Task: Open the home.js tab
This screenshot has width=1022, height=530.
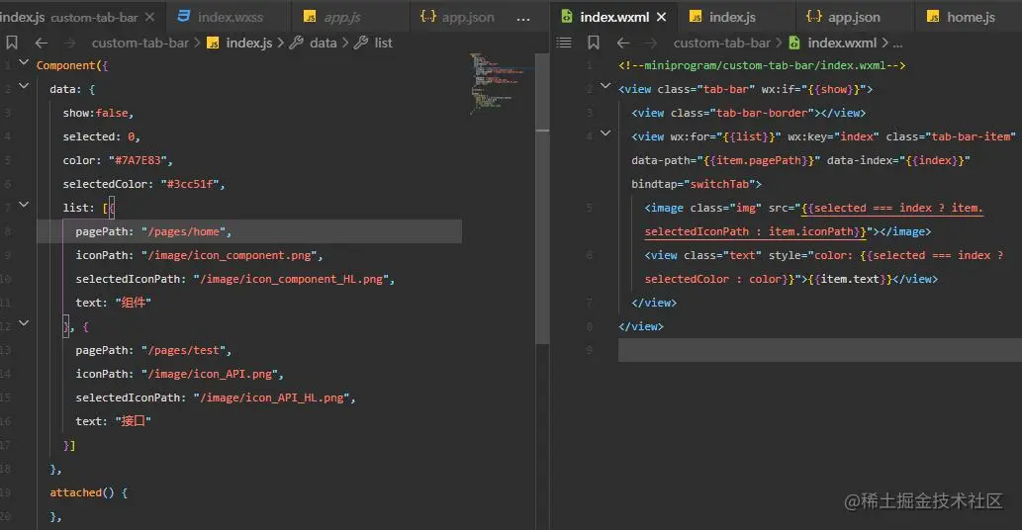Action: pos(970,17)
